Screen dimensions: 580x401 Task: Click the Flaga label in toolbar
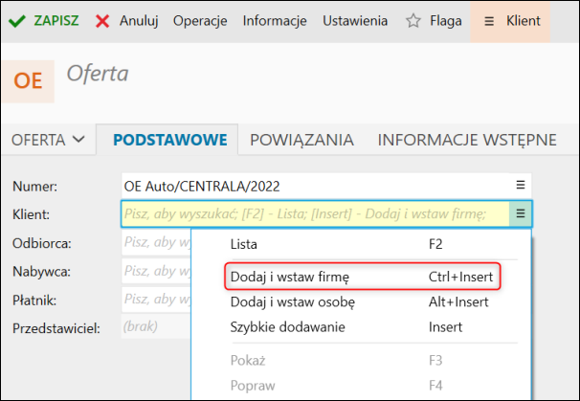pos(446,21)
